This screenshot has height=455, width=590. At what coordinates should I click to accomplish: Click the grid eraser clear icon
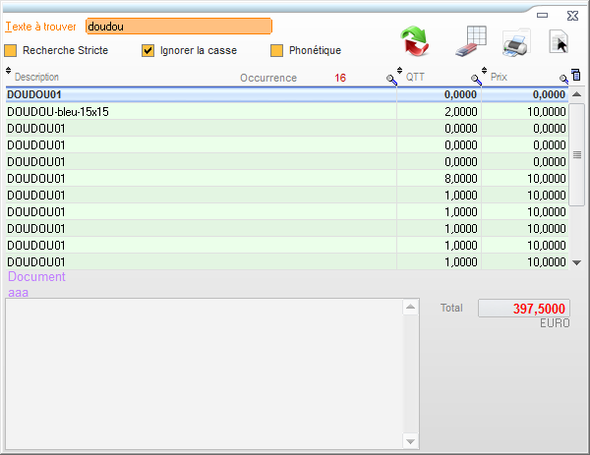point(470,41)
